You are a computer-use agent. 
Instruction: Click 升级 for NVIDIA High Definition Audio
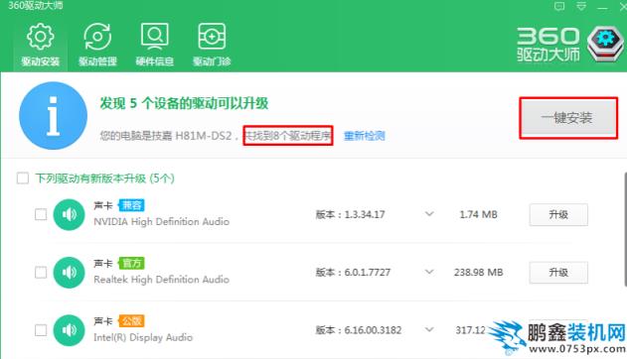(558, 214)
